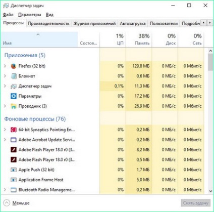Select the Firefox icon in the apps list
214x212 pixels.
(x=14, y=66)
